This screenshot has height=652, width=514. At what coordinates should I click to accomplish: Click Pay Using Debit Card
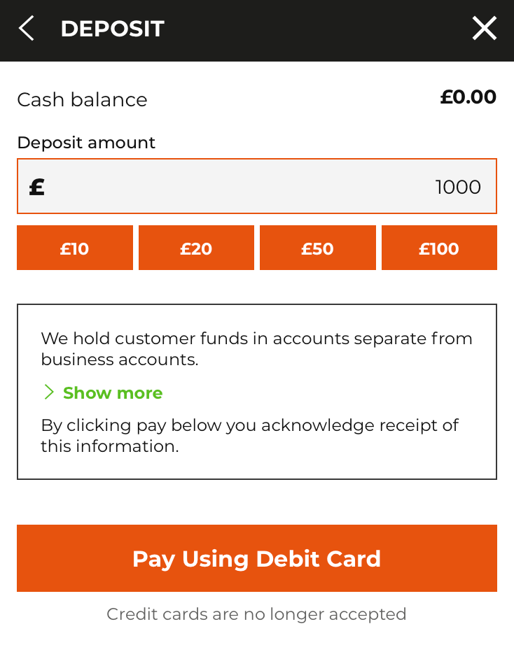(x=257, y=558)
